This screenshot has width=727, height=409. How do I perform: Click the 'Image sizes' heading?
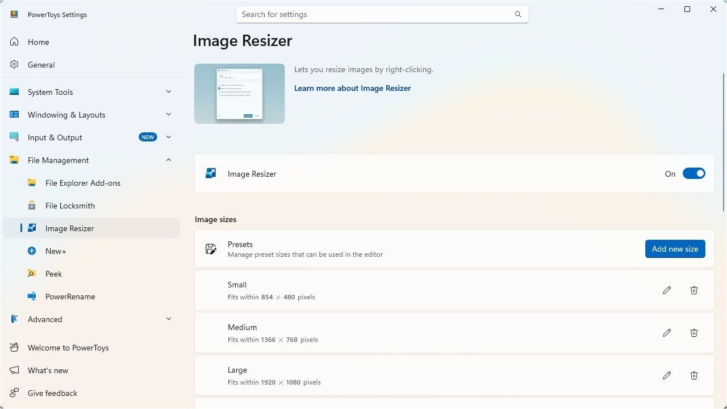pyautogui.click(x=216, y=219)
